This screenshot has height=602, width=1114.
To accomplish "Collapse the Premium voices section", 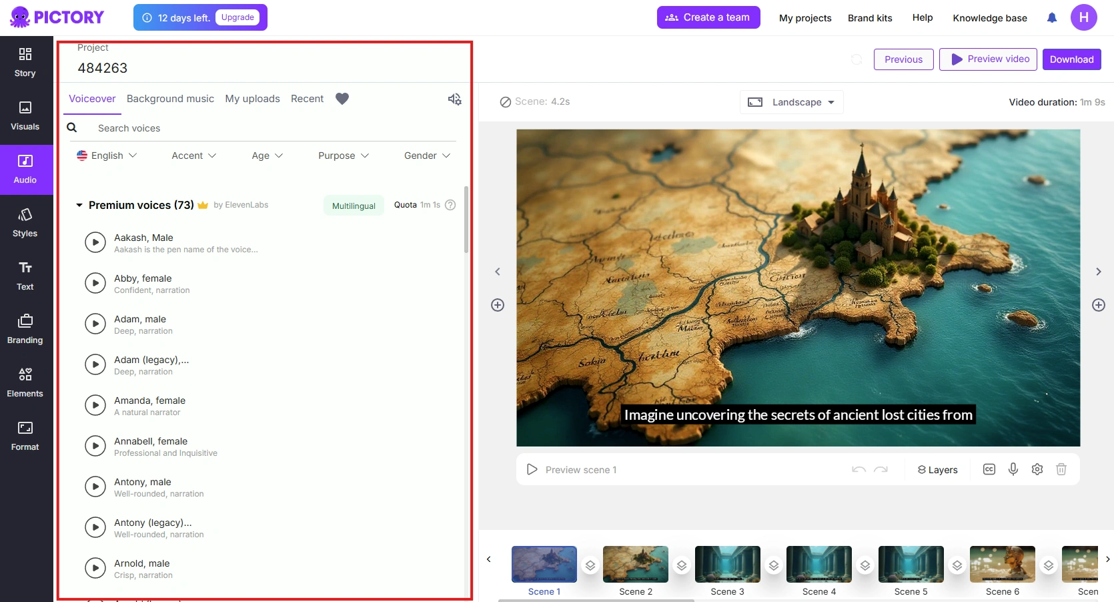I will point(79,206).
